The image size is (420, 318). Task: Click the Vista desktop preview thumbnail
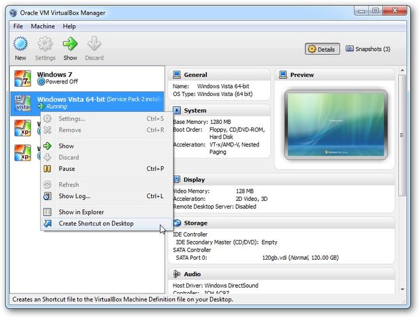tap(336, 125)
